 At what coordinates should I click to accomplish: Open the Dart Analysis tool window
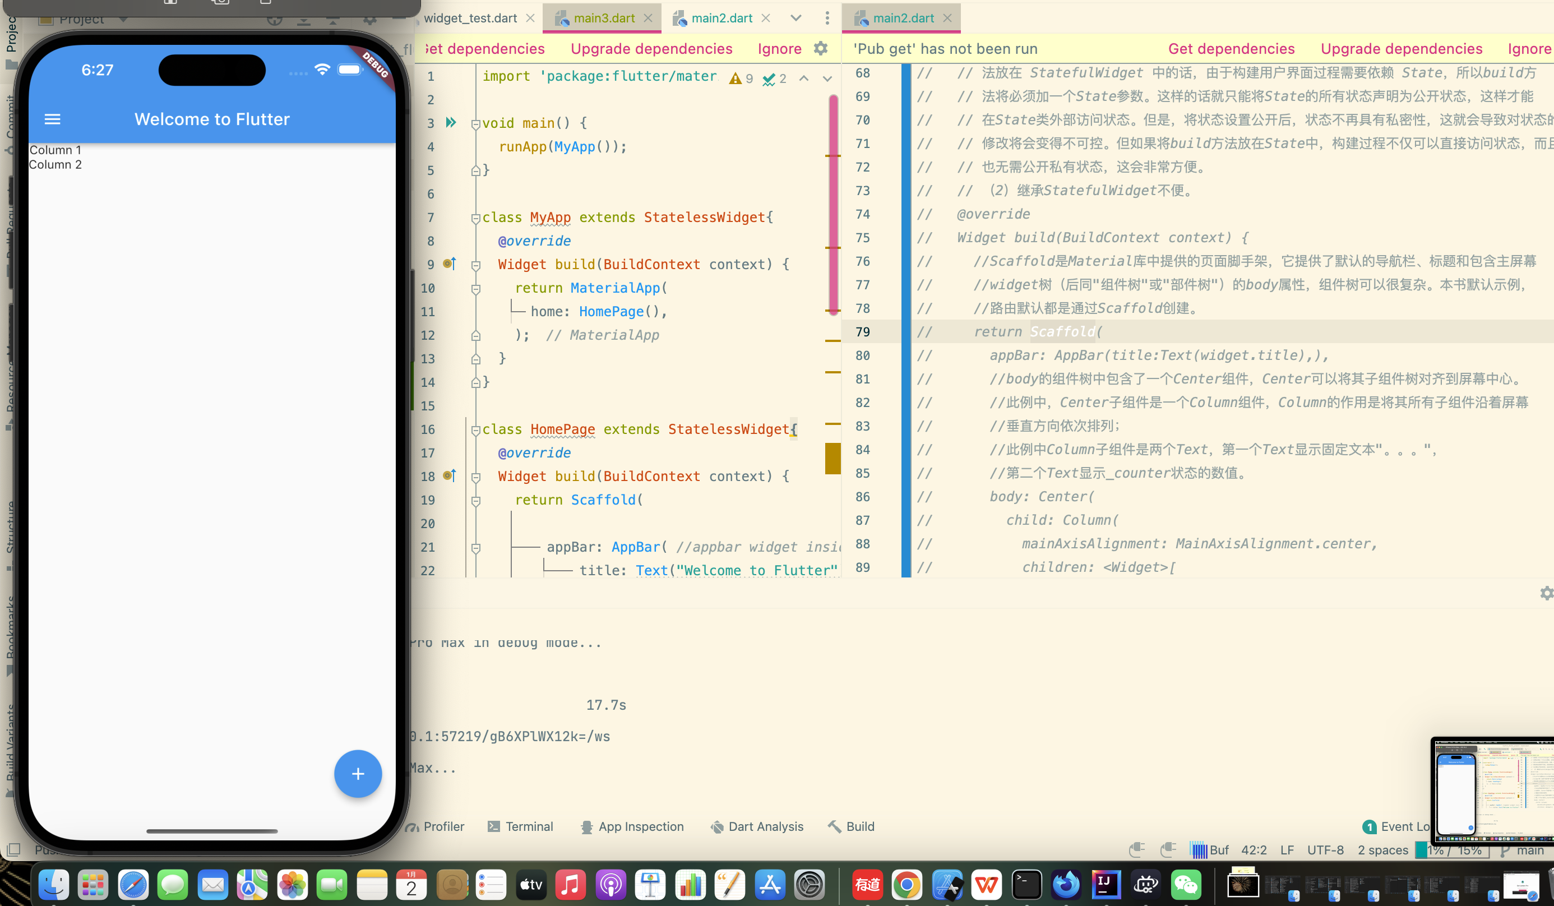coord(757,826)
